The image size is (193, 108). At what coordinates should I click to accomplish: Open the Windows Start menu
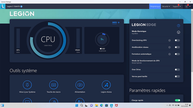point(77,105)
